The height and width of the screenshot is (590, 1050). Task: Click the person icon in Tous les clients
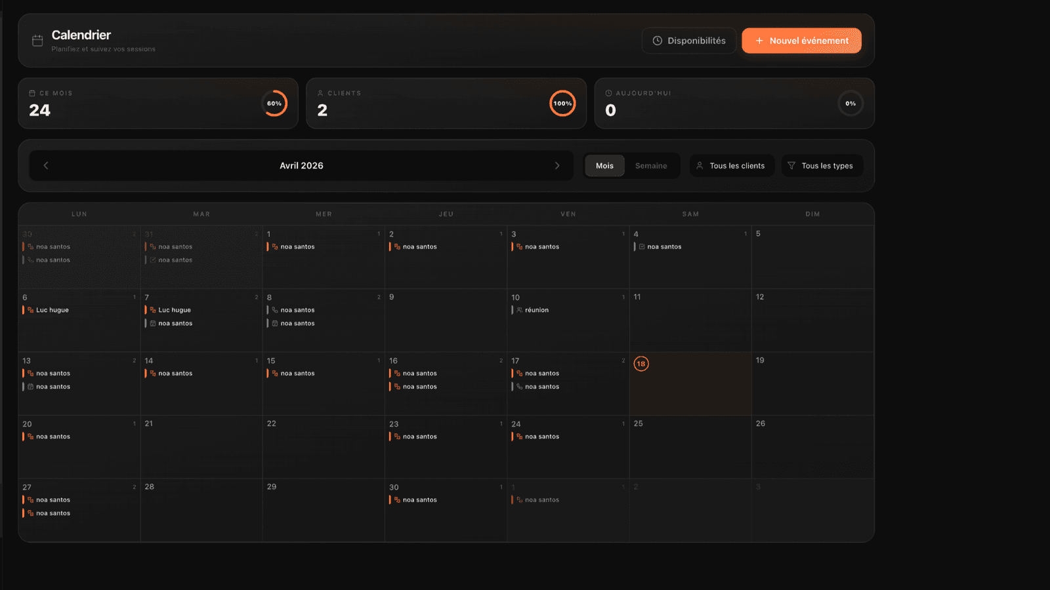pyautogui.click(x=700, y=166)
